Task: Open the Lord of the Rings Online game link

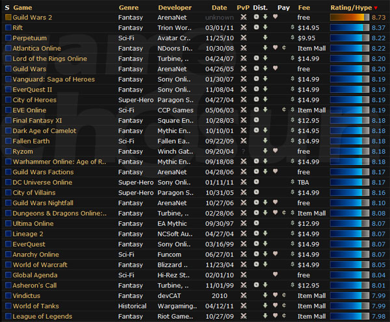Action: (49, 59)
